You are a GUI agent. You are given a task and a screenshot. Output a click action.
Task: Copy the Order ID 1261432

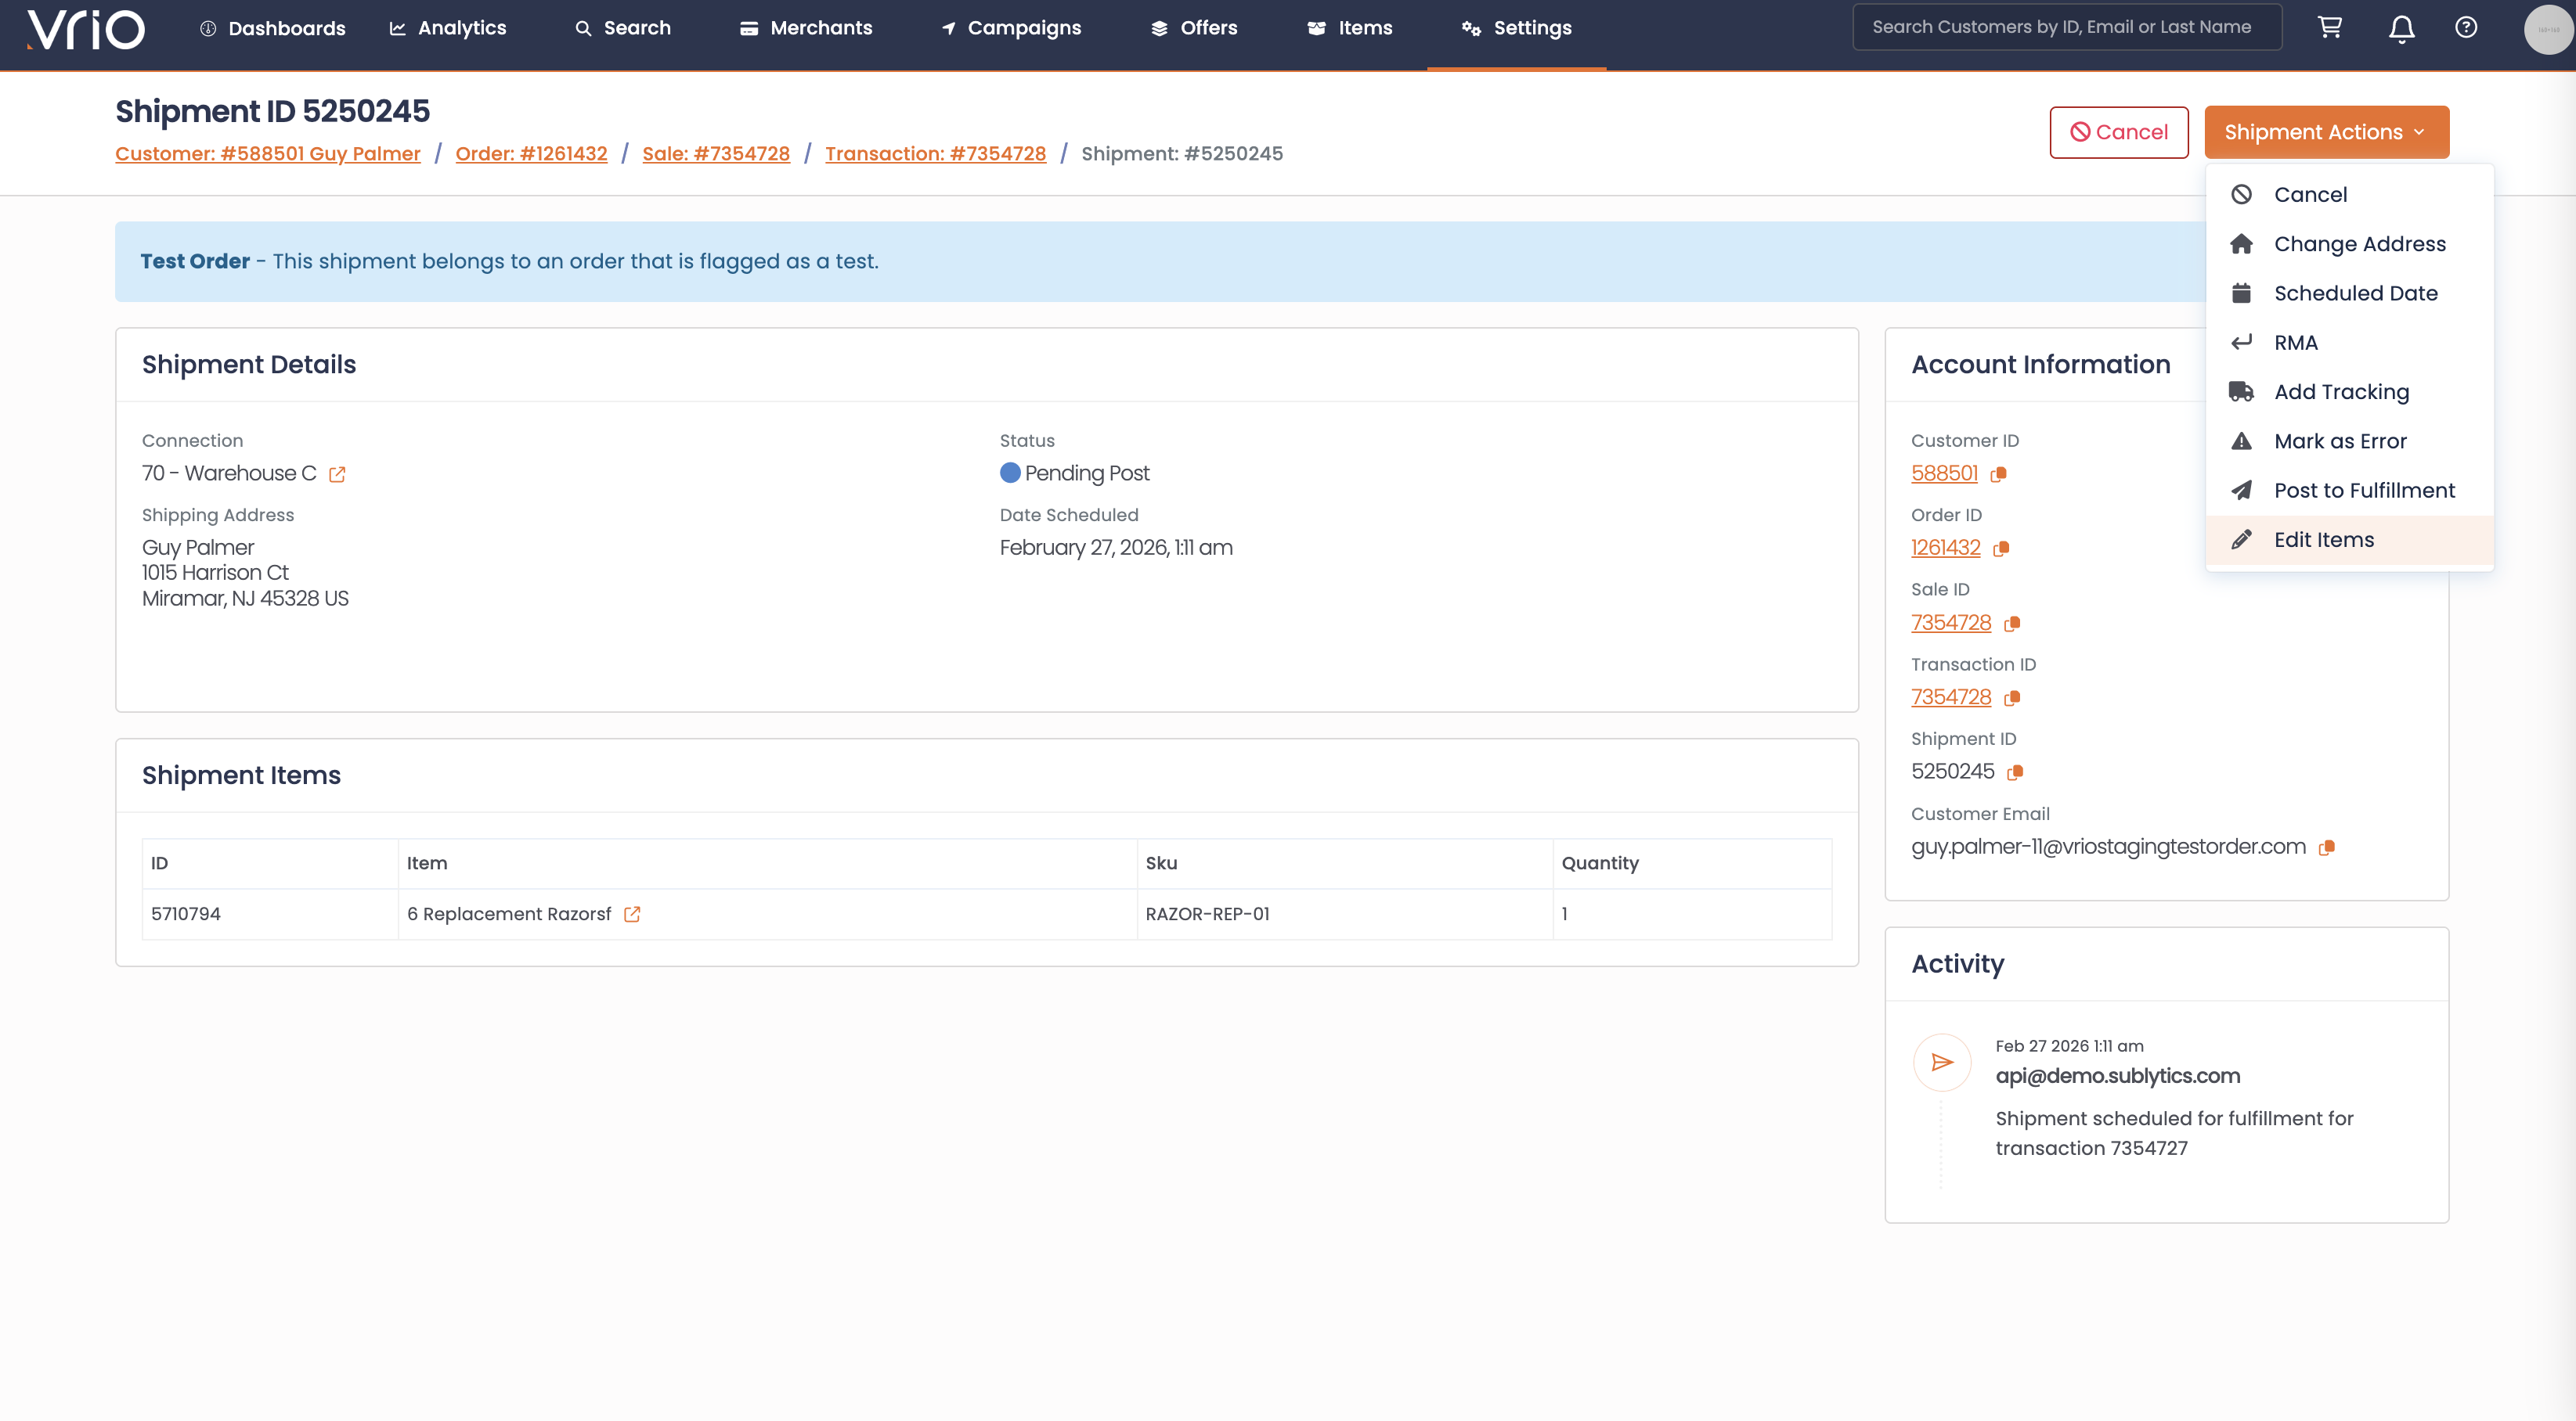click(x=2001, y=549)
